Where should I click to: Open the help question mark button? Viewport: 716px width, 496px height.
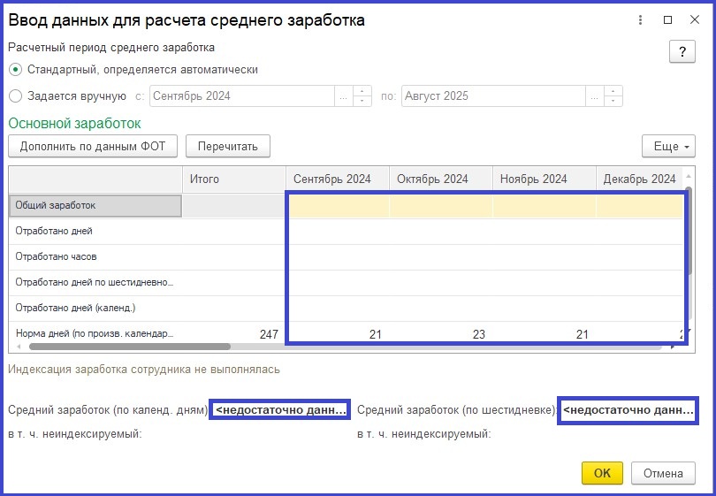point(682,52)
